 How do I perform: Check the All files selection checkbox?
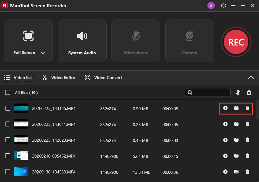pos(8,93)
